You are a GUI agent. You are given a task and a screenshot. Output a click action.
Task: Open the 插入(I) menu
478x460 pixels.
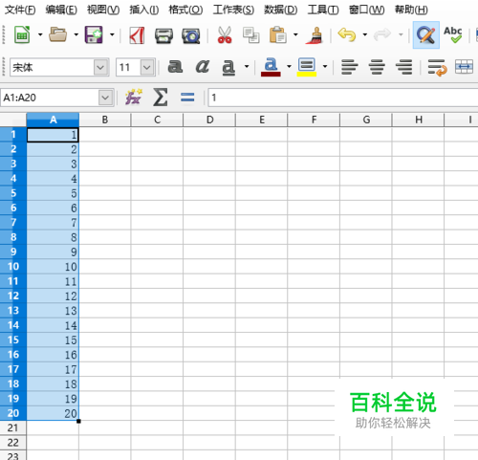[x=144, y=10]
